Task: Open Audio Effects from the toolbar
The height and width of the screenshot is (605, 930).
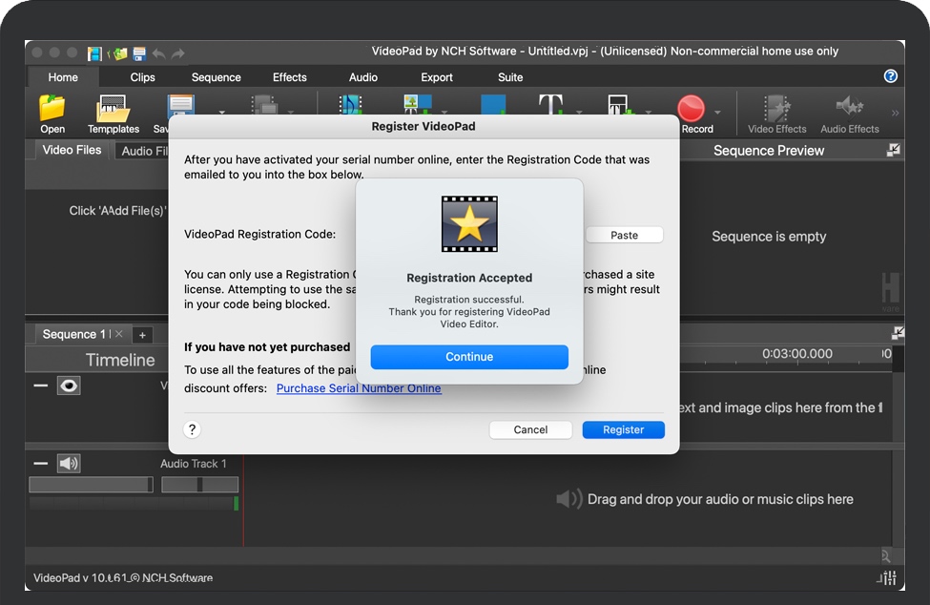Action: pos(849,113)
